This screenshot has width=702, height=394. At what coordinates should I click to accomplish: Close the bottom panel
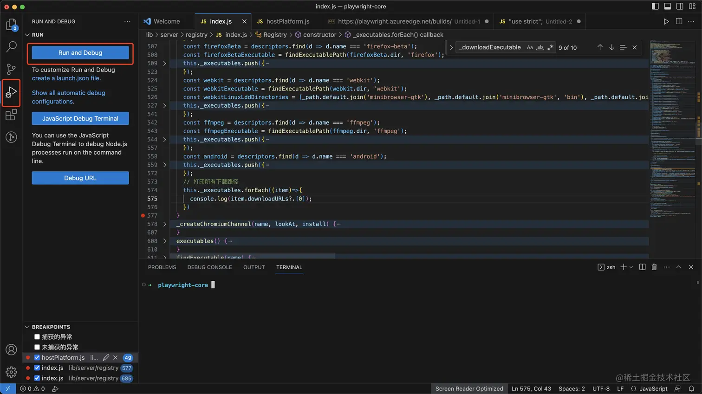pos(691,267)
